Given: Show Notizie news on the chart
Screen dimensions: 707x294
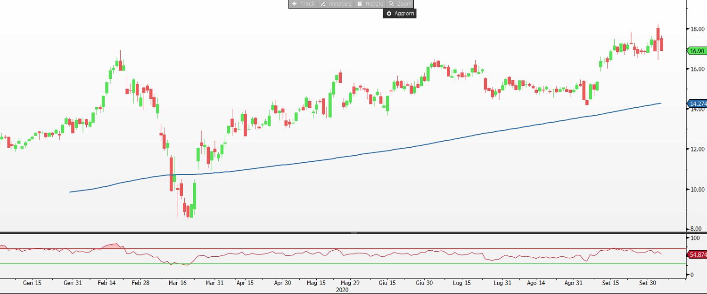Looking at the screenshot, I should click(370, 4).
